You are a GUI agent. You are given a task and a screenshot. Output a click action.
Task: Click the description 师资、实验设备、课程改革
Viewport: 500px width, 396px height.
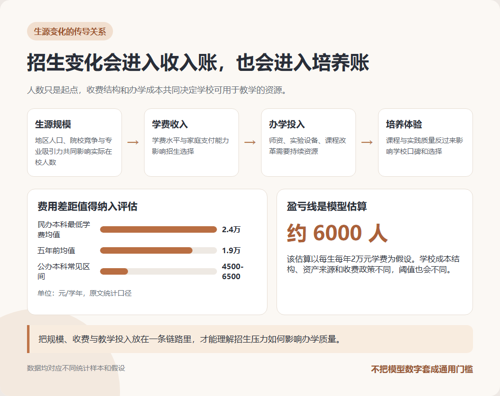coord(307,146)
